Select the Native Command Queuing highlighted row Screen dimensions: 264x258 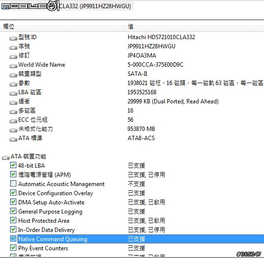click(x=141, y=239)
